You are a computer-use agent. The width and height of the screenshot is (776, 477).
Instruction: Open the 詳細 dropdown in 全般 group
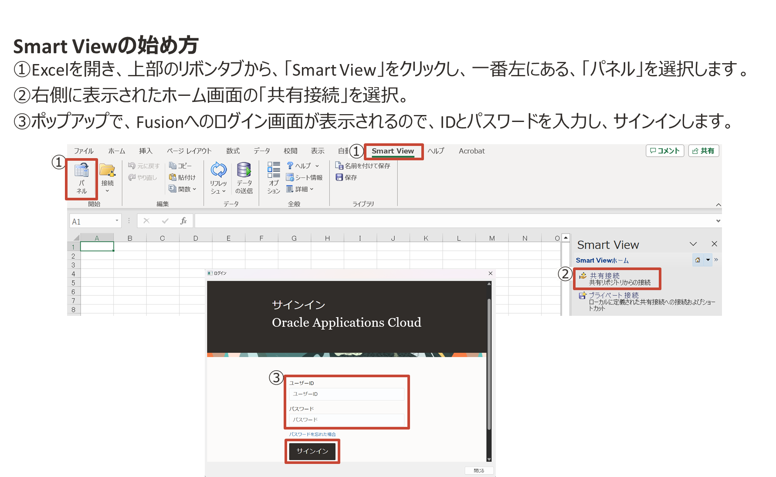point(312,189)
